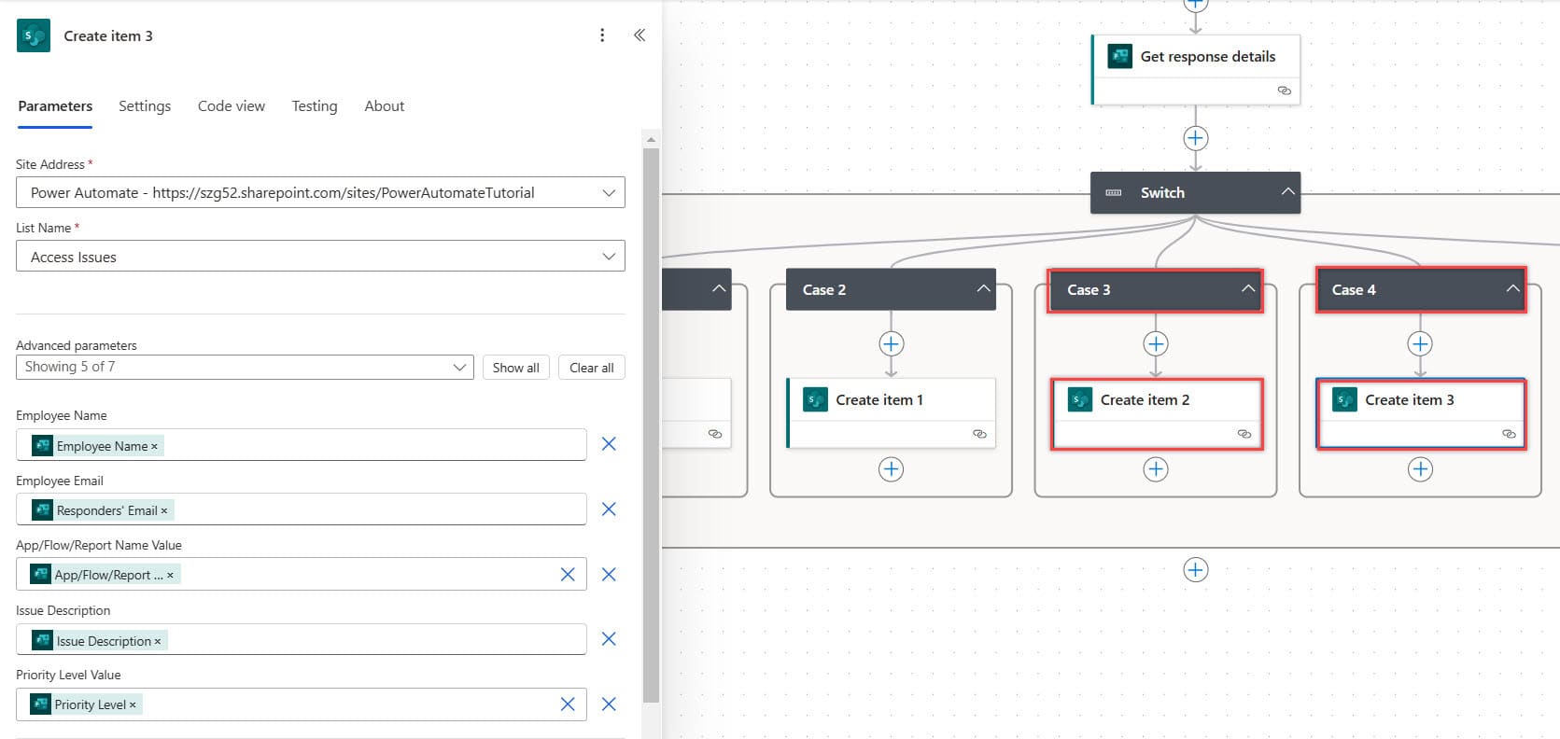Click connection link icon on Create item 3 card
This screenshot has width=1560, height=739.
[1508, 434]
